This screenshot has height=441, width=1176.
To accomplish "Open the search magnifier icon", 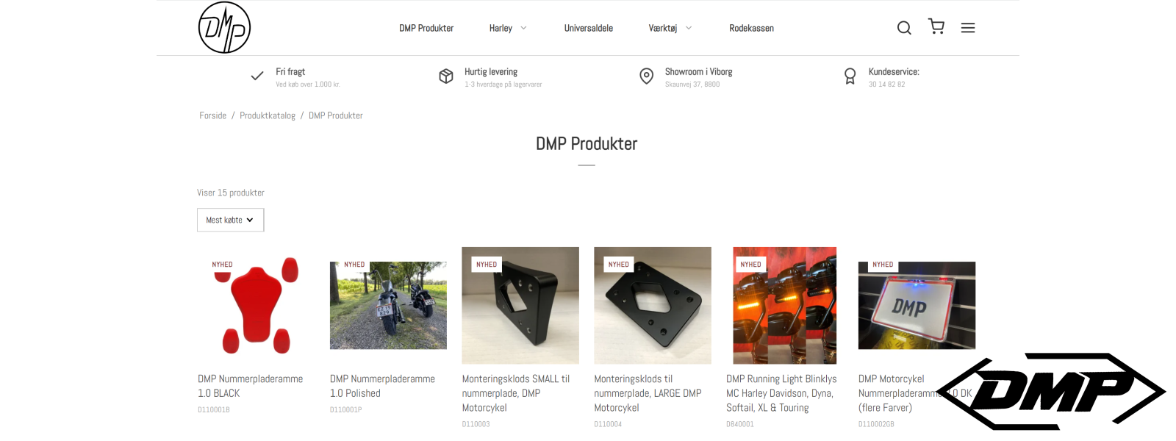I will coord(904,28).
